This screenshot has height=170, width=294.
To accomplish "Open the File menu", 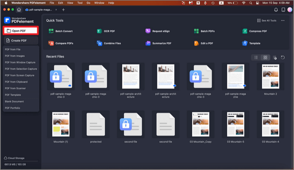I will click(52, 3).
